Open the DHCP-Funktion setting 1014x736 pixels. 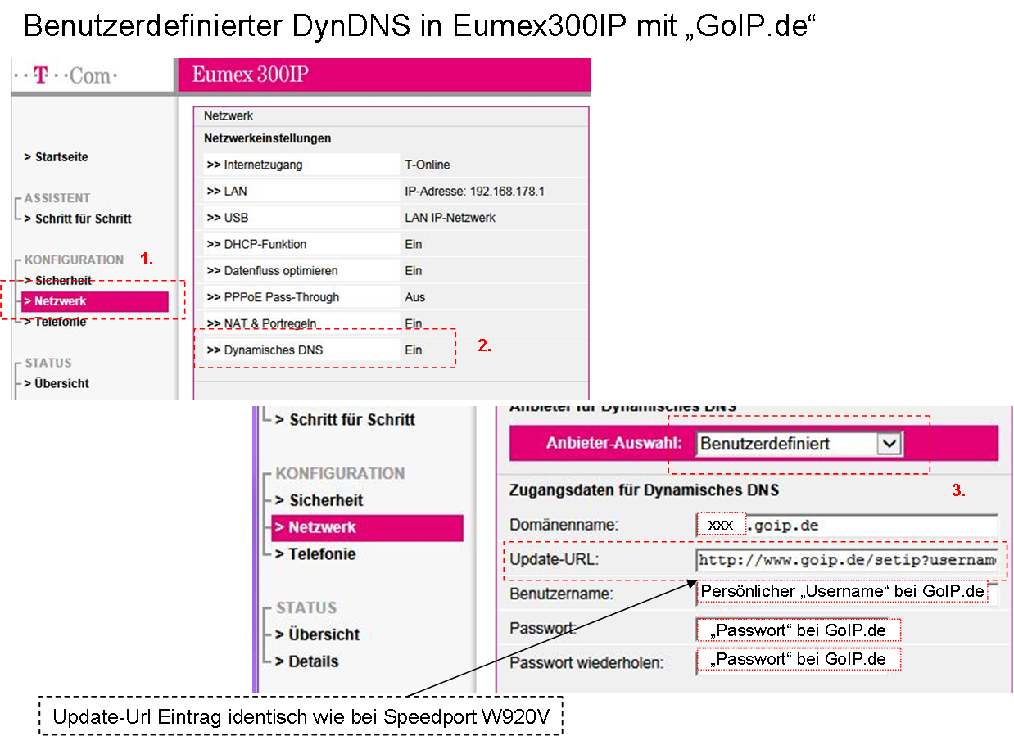click(x=301, y=244)
